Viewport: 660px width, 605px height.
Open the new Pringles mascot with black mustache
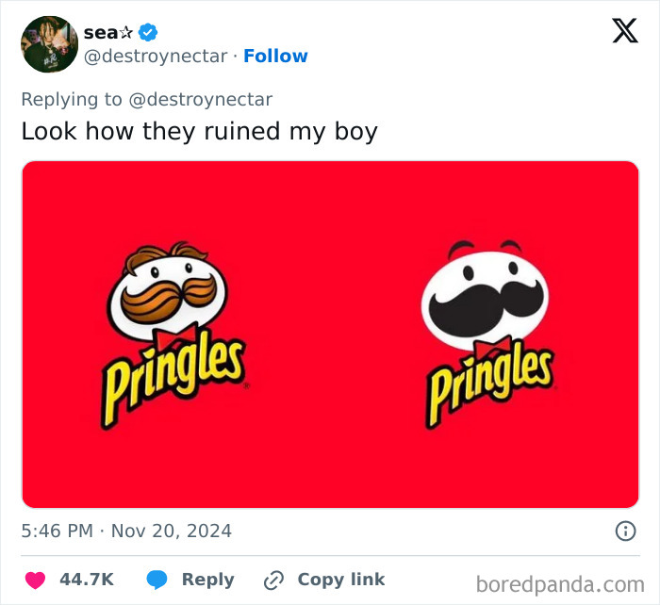pos(484,294)
